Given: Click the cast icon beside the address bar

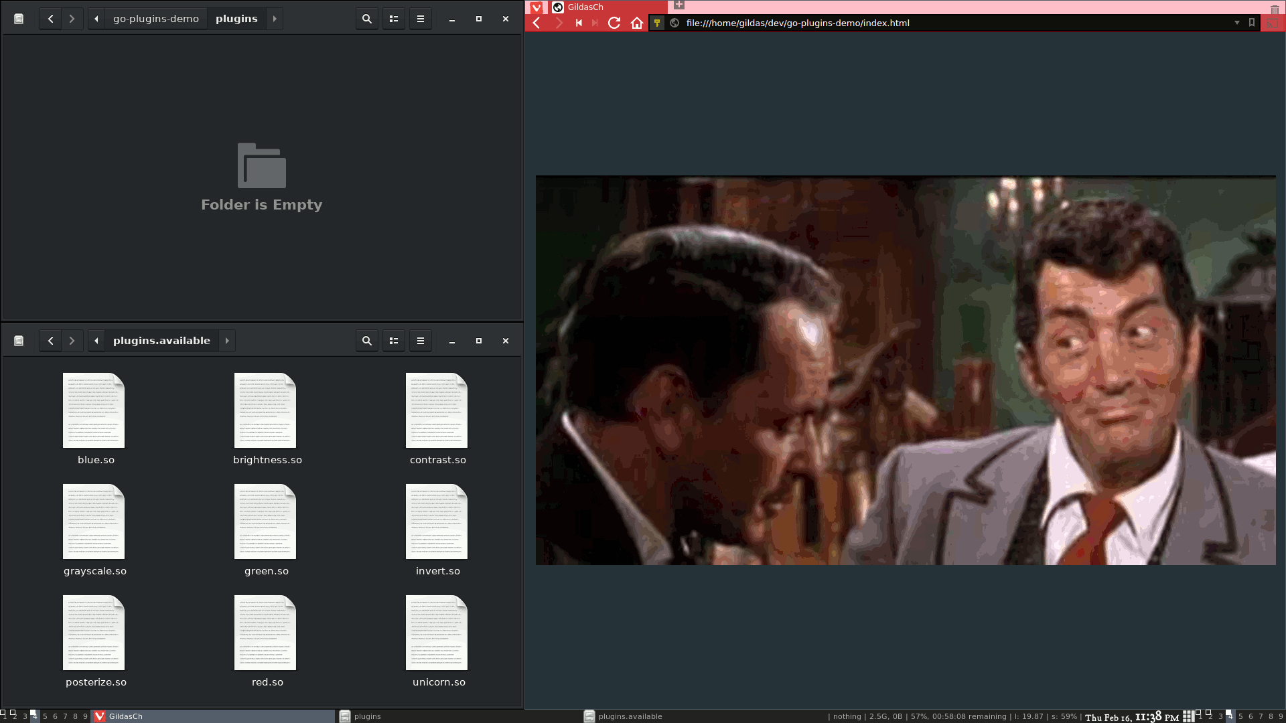Looking at the screenshot, I should [1271, 23].
